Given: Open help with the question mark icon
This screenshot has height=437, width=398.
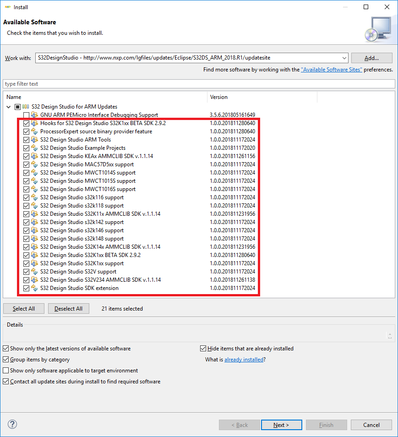Looking at the screenshot, I should 12,425.
